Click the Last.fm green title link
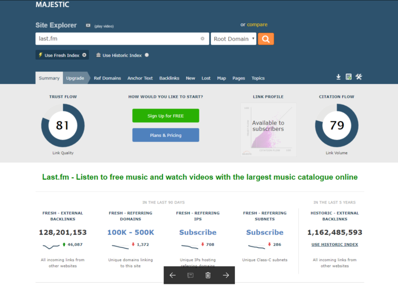The width and height of the screenshot is (398, 285). (200, 177)
